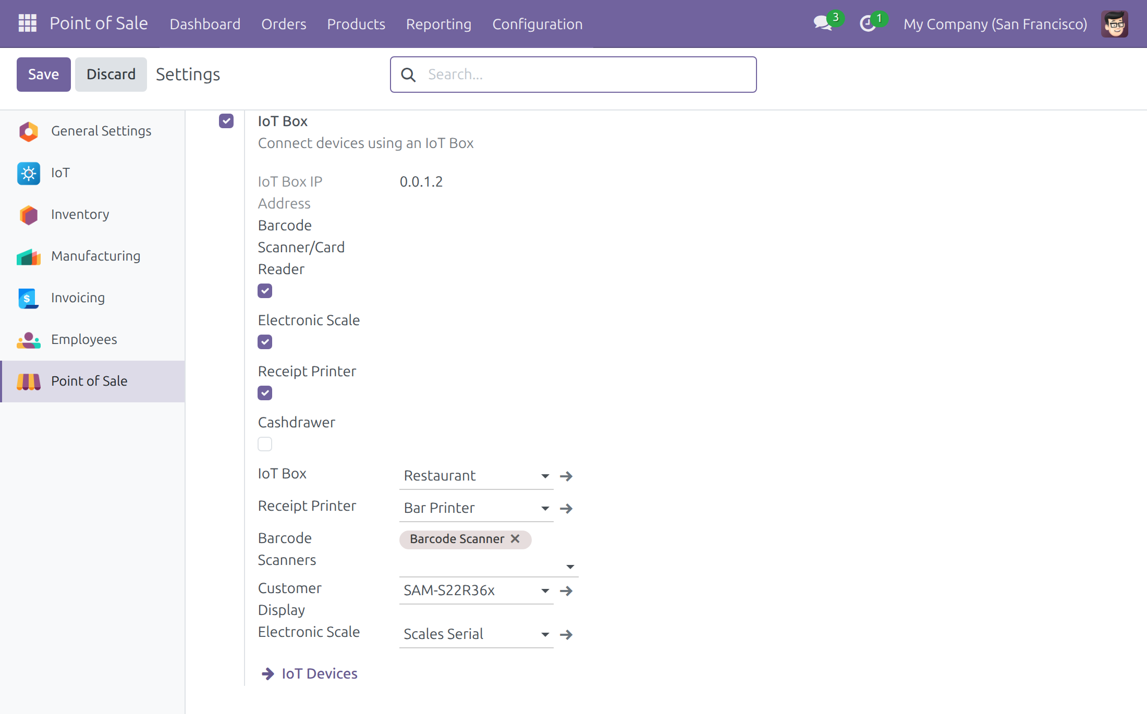Focus the settings Search field
Viewport: 1147px width, 714px height.
click(573, 75)
